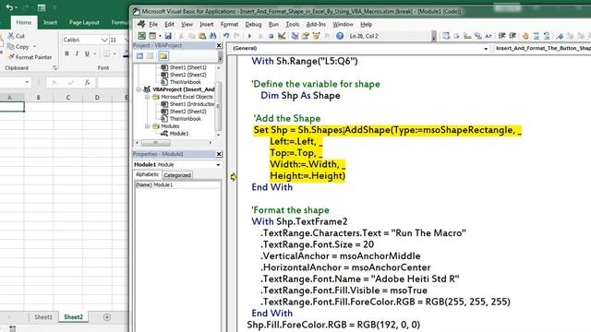This screenshot has width=591, height=332.
Task: Open the Module1 object dropdown in Properties
Action: (x=218, y=165)
